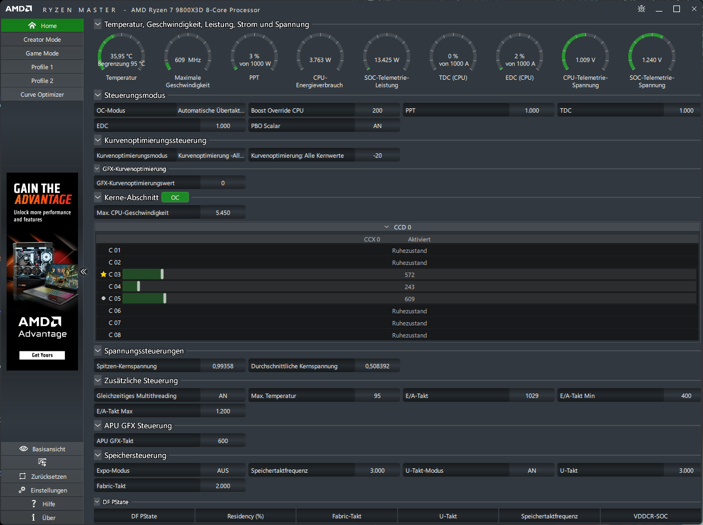
Task: Toggle U-Takt-Modus AN value
Action: [532, 471]
